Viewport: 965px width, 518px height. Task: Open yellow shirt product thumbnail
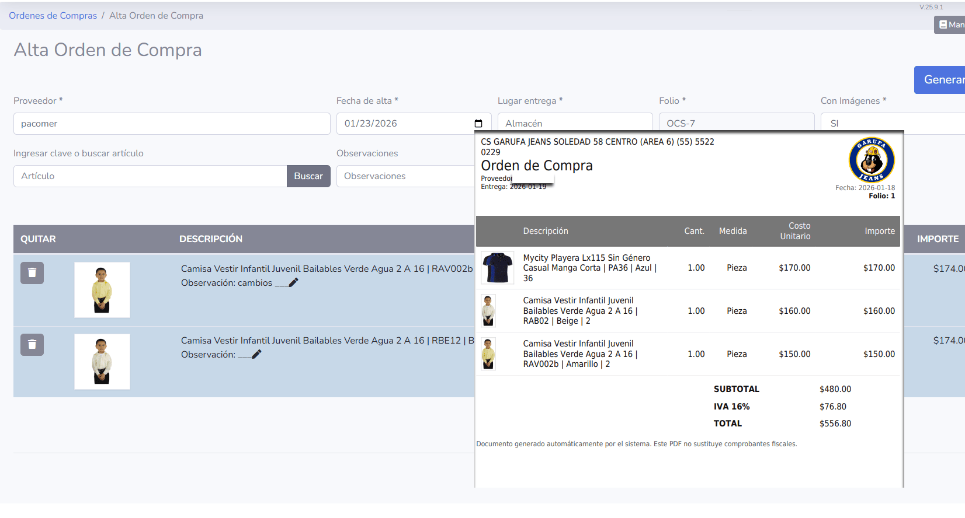pos(102,290)
